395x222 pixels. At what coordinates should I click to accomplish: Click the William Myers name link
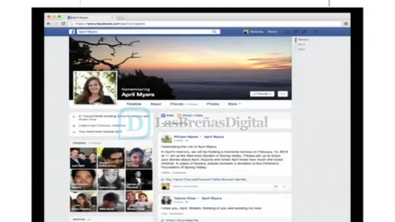[x=186, y=137]
